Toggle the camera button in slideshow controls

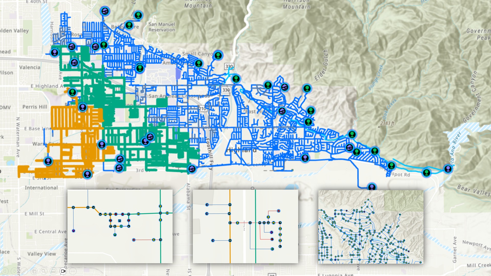click(x=63, y=271)
